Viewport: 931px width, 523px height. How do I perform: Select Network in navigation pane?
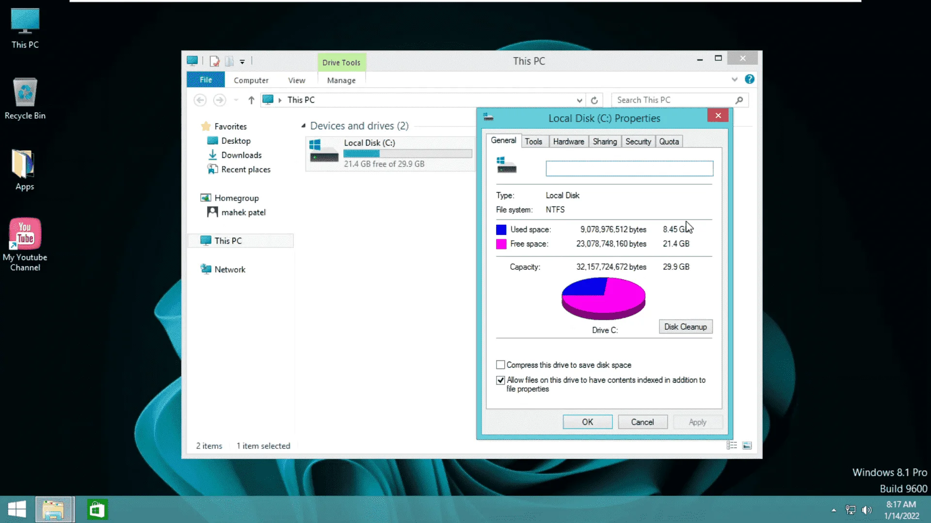[229, 269]
